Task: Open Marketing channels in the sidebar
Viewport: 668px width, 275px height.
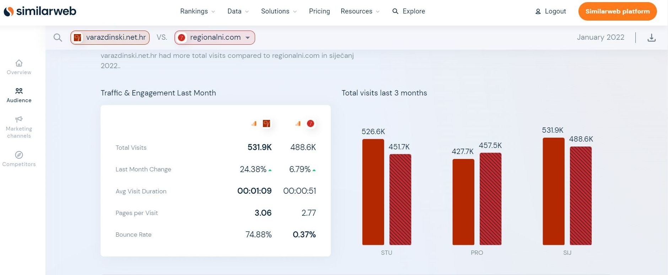Action: 19,127
